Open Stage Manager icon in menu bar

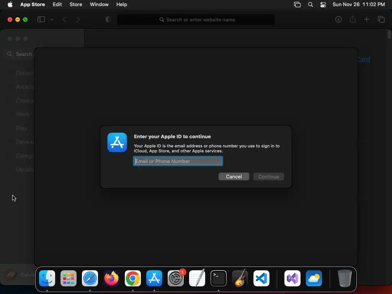tap(297, 5)
